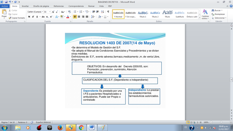Open font size dropdown
This screenshot has width=233, height=131.
click(x=50, y=12)
